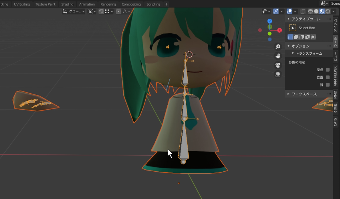Screen dimensions: 340x199
Task: Switch to the ビュー sidebar tab
Action: pyautogui.click(x=335, y=57)
